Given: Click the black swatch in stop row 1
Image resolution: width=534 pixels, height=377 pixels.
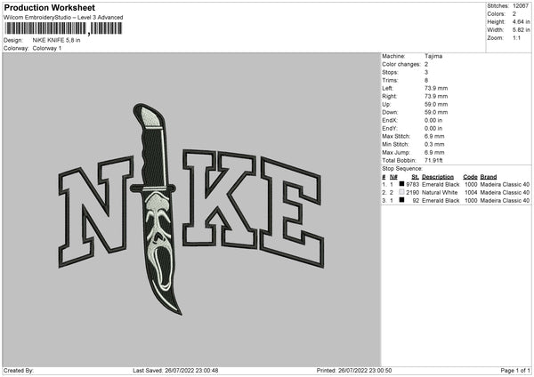Looking at the screenshot, I should [401, 184].
